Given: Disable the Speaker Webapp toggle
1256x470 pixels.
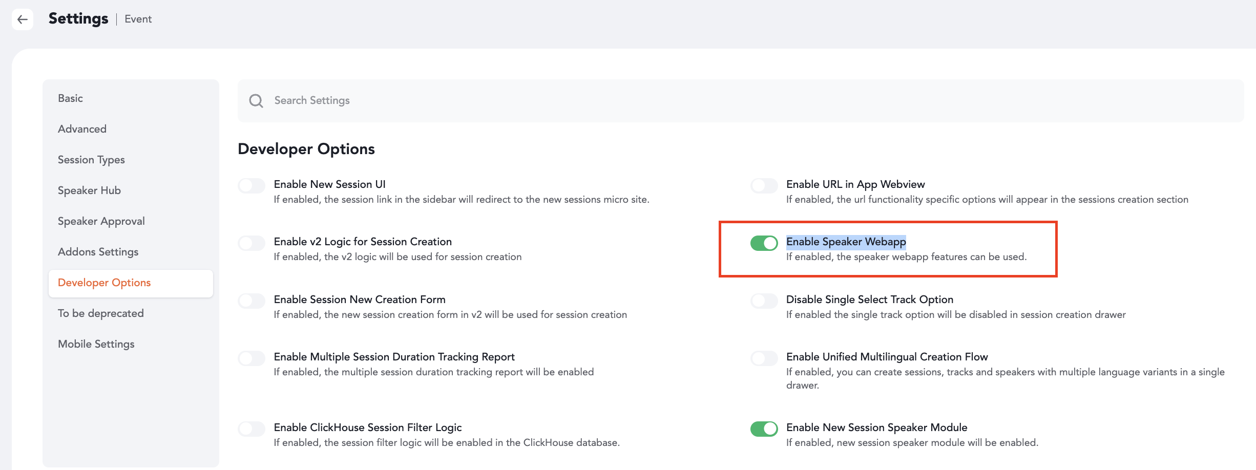Looking at the screenshot, I should pyautogui.click(x=764, y=243).
